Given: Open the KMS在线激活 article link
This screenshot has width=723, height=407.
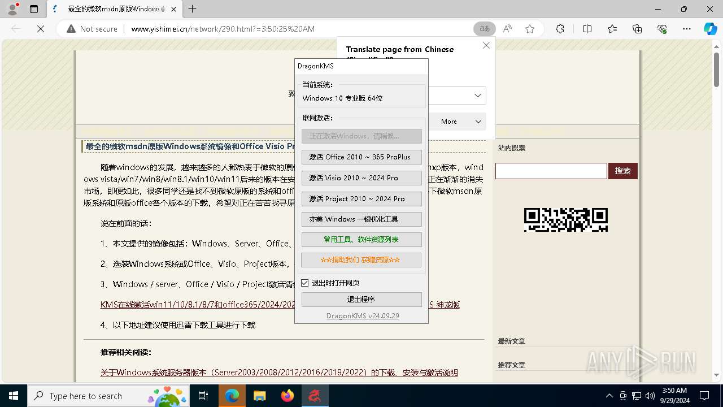Looking at the screenshot, I should tap(198, 305).
